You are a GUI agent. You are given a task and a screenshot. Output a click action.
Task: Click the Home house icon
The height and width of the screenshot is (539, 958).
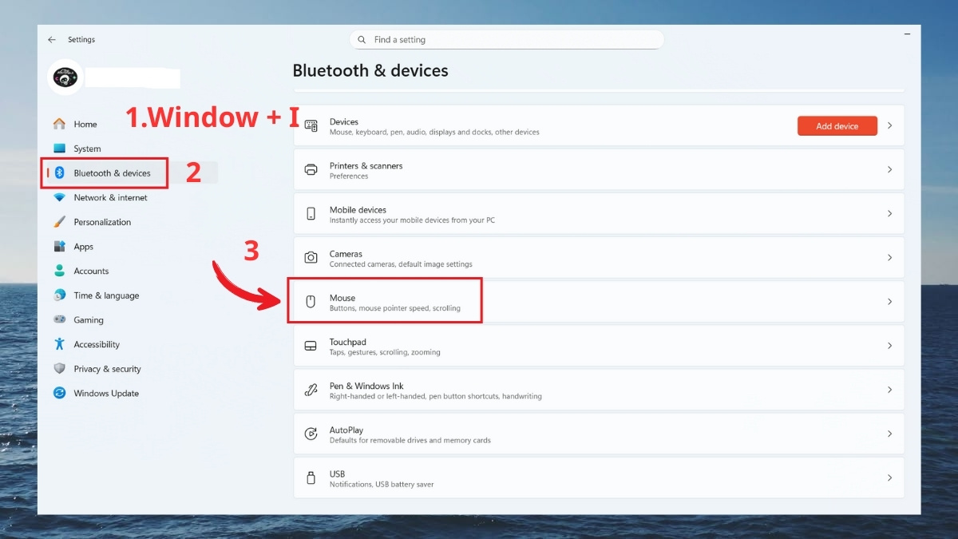(59, 124)
